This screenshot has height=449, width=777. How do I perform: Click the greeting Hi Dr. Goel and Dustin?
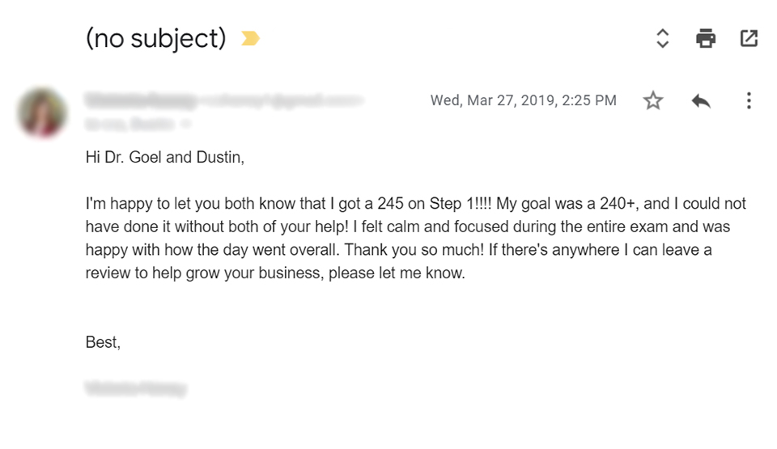pyautogui.click(x=165, y=157)
